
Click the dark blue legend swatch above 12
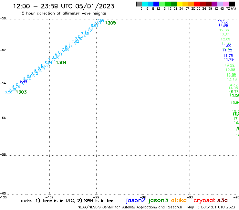tap(156, 4)
